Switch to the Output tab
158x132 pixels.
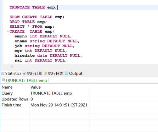tap(74, 73)
